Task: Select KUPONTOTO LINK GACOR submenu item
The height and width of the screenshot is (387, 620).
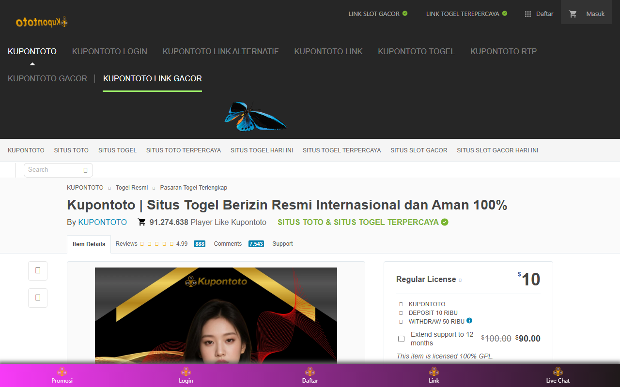Action: [153, 78]
